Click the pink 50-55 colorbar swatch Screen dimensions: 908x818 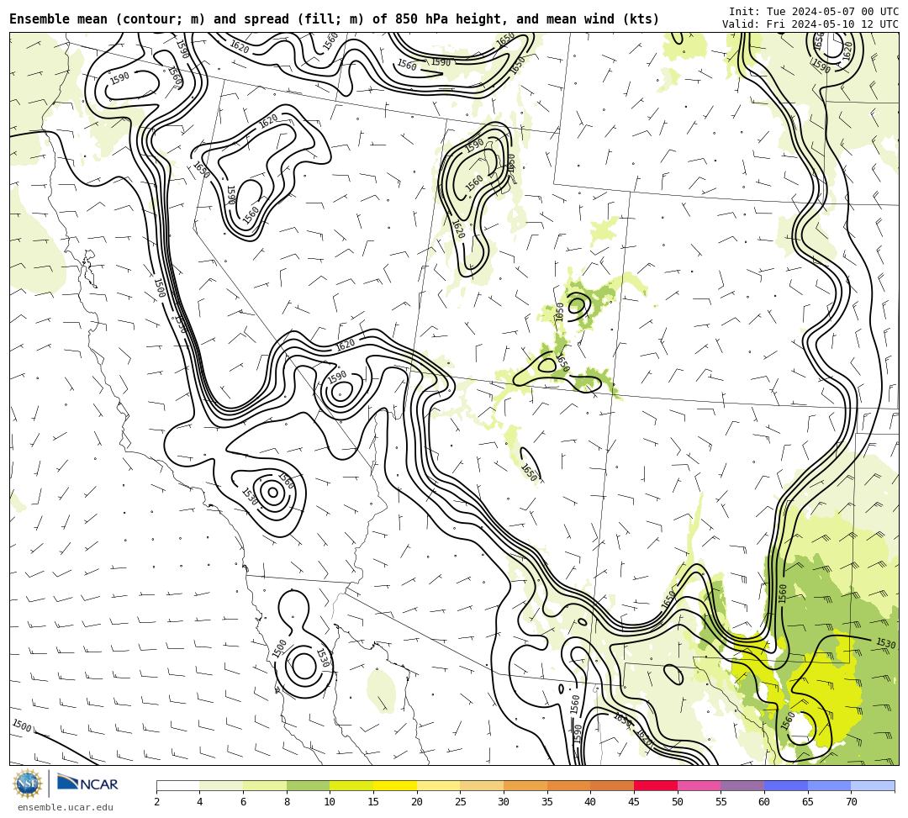click(x=699, y=785)
